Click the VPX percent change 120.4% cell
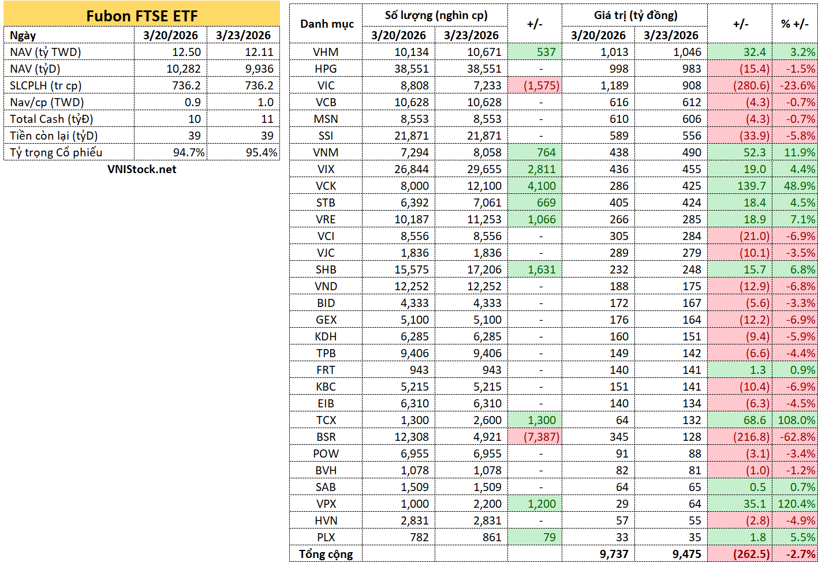The width and height of the screenshot is (818, 562). 794,504
